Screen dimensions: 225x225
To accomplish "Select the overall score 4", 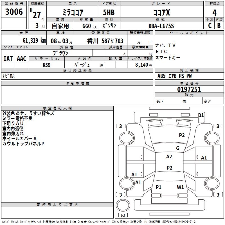I will pyautogui.click(x=214, y=13).
